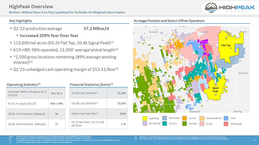Image resolution: width=259 pixels, height=145 pixels.
Task: Click the '2023E Exit Production (MBoe/d)' row label
Action: pos(26,114)
